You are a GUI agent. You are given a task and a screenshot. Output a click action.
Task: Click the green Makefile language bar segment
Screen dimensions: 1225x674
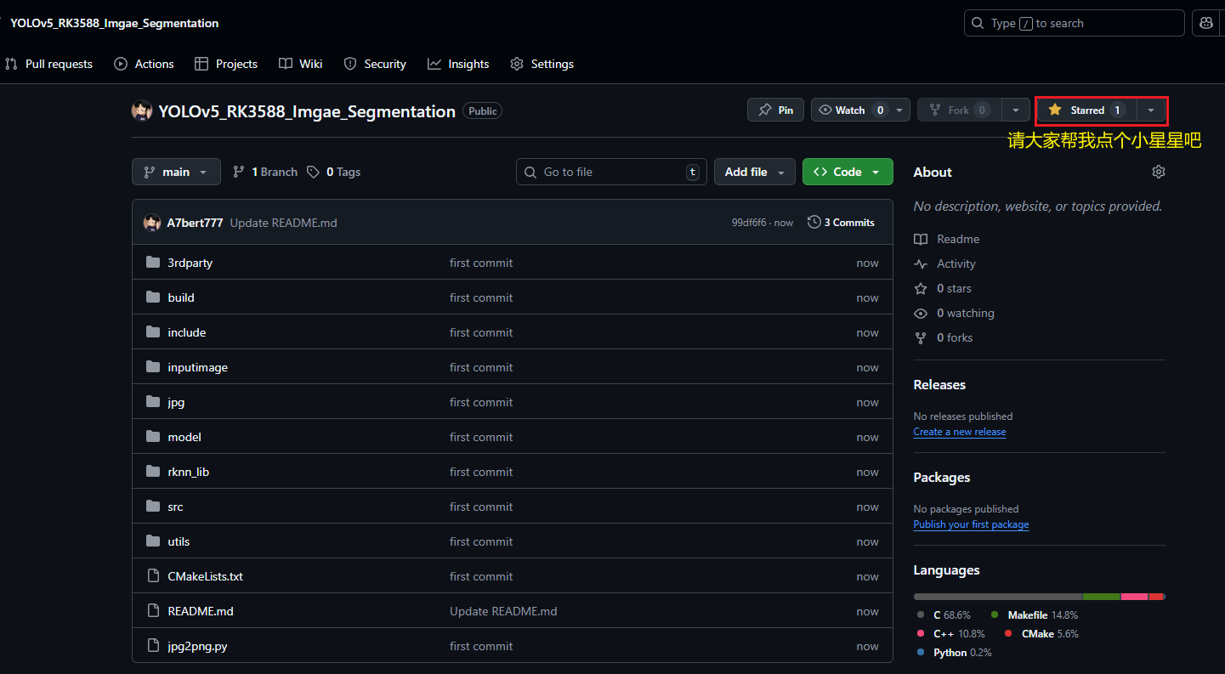[x=1102, y=597]
